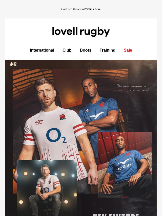The height and width of the screenshot is (216, 162).
Task: Click the handwritten script caption on the banner
Action: pyautogui.click(x=131, y=88)
